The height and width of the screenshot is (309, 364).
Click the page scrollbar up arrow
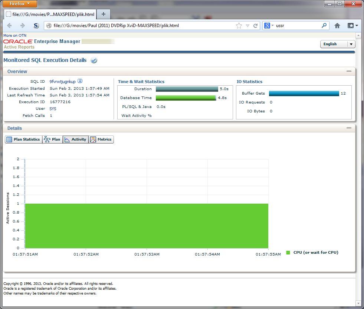(x=358, y=36)
